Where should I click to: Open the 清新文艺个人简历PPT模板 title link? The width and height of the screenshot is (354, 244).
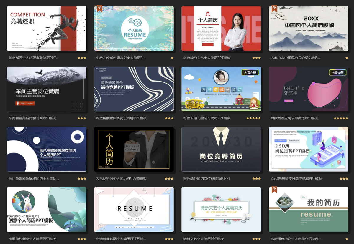204,239
